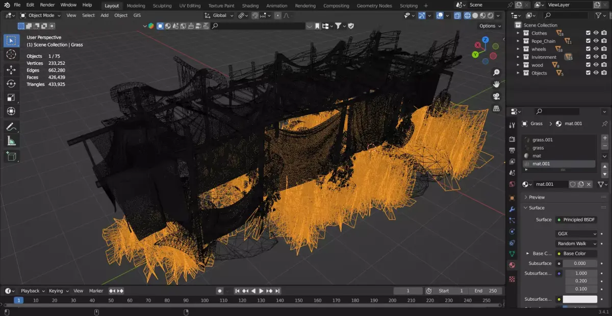Open the Object Mode dropdown
The image size is (612, 316).
point(41,15)
